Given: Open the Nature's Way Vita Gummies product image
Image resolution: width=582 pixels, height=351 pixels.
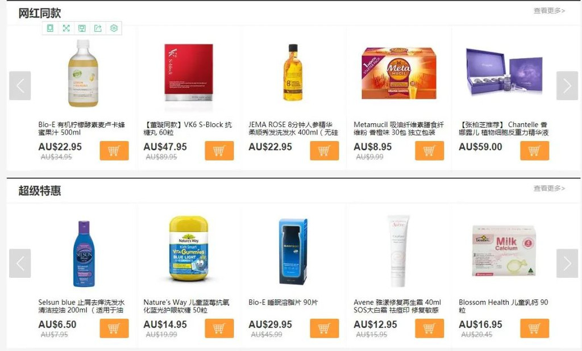Looking at the screenshot, I should [x=189, y=249].
